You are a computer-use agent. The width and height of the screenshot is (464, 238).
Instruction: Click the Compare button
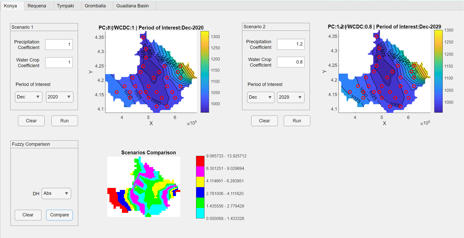pos(59,215)
